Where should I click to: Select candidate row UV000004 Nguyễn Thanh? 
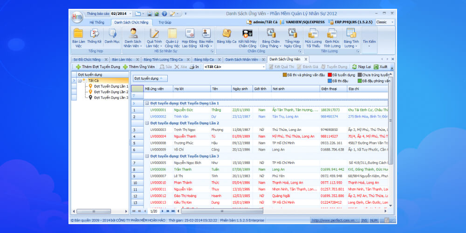click(260, 137)
